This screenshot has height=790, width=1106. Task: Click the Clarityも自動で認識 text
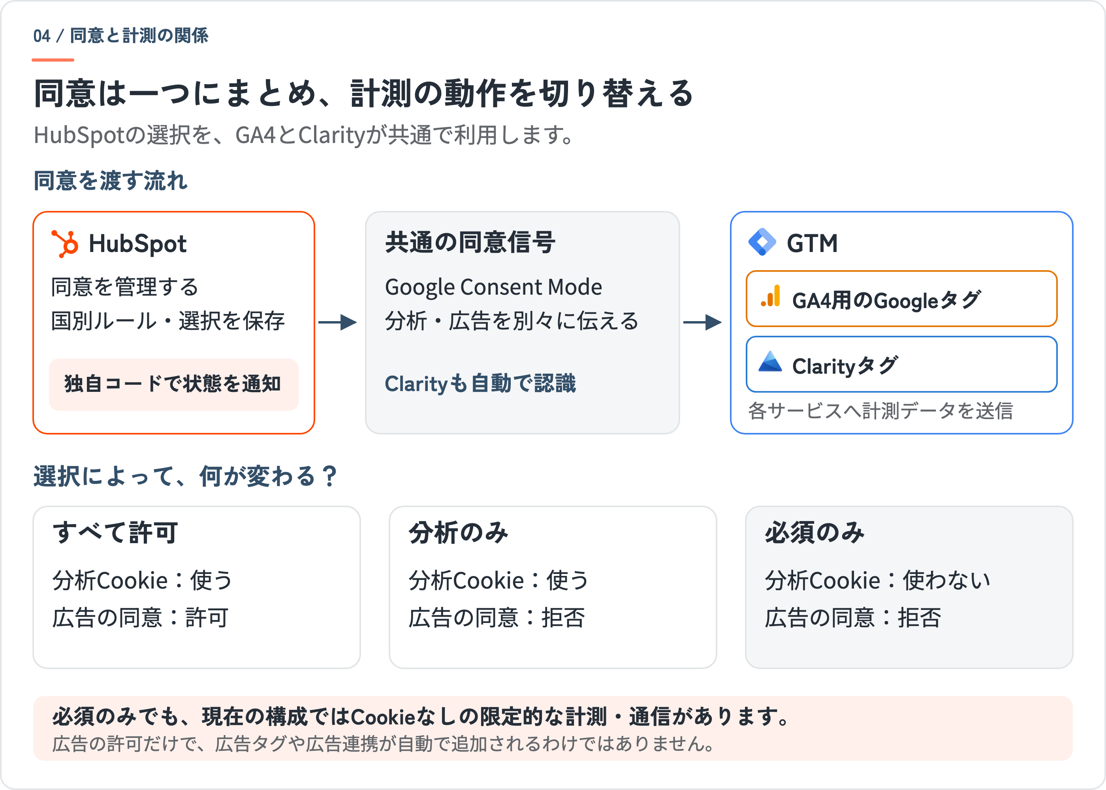pyautogui.click(x=480, y=384)
